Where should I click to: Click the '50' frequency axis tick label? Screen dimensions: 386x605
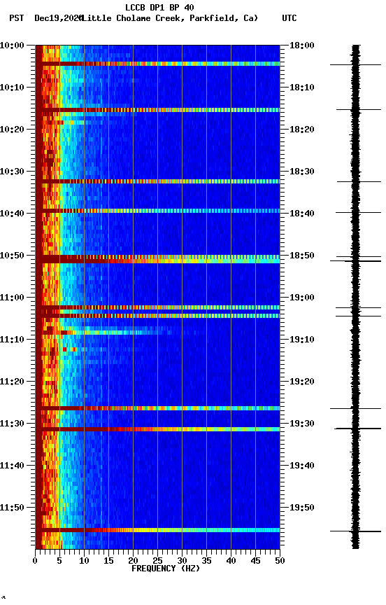280,561
